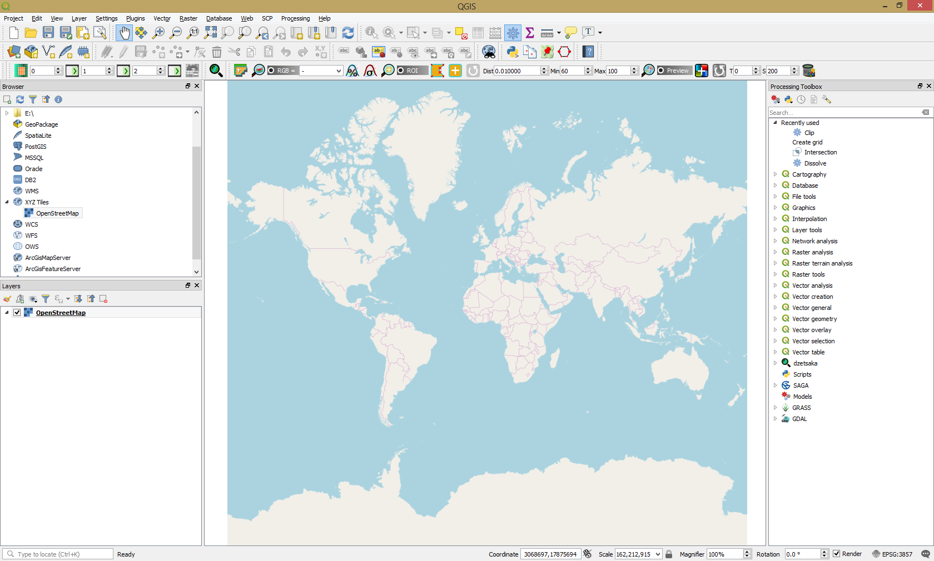The image size is (934, 561).
Task: Open the Project menu
Action: click(x=13, y=18)
